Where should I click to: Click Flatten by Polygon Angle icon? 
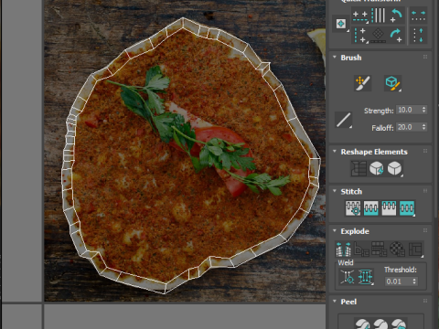[361, 249]
